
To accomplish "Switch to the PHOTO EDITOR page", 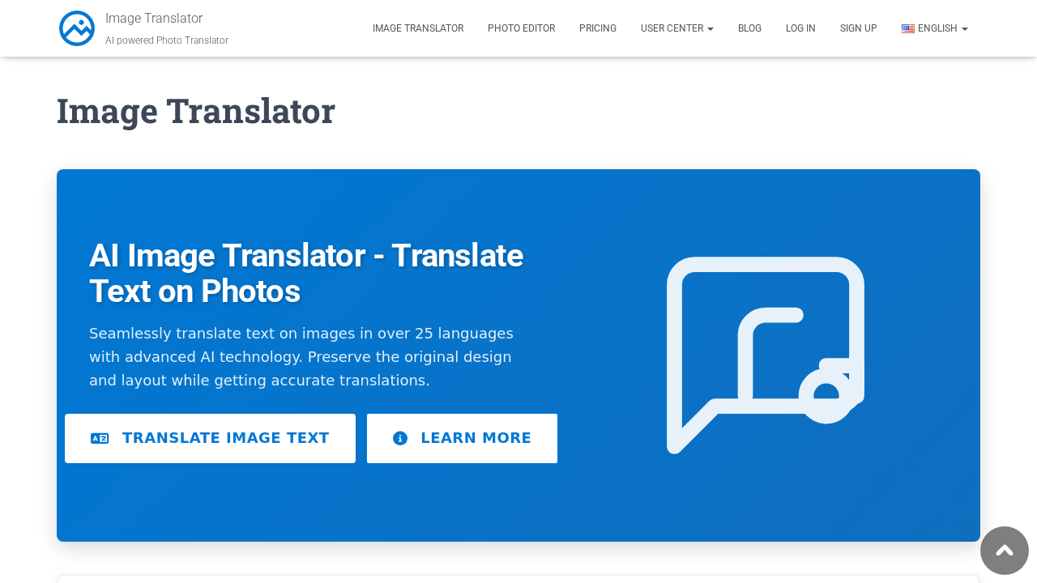I will (521, 27).
